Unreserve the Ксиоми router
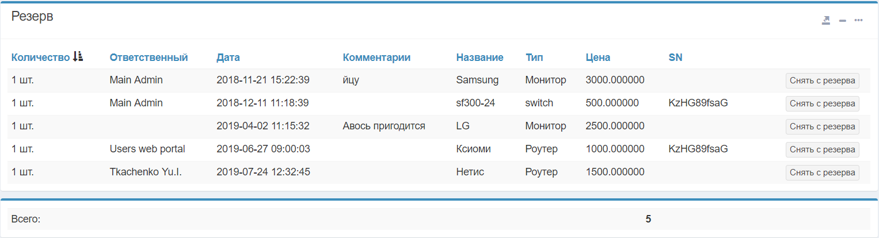The image size is (879, 238). tap(822, 149)
